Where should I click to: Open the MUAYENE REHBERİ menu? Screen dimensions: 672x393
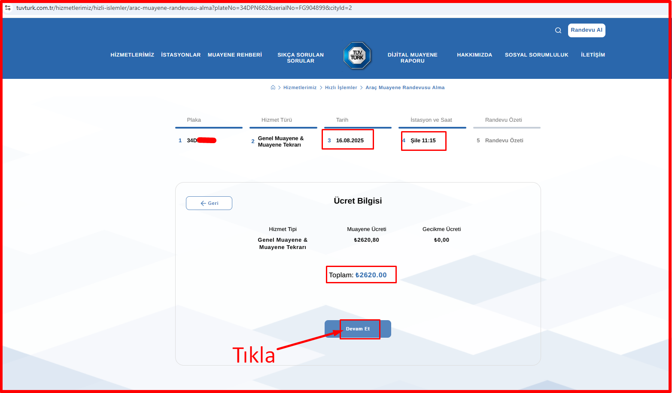(235, 55)
